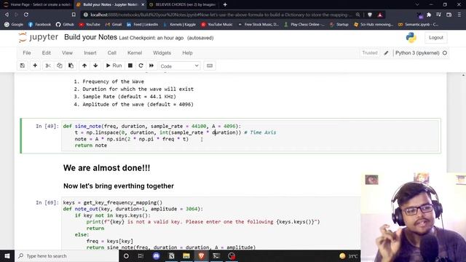This screenshot has width=466, height=262.
Task: Open the command palette keyboard icon
Action: 210,65
